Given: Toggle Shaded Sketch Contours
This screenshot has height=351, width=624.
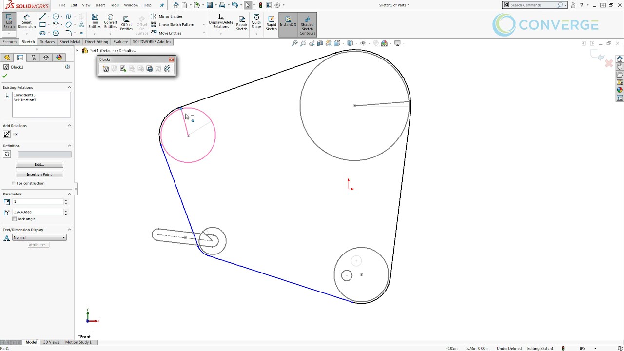Looking at the screenshot, I should (x=307, y=25).
